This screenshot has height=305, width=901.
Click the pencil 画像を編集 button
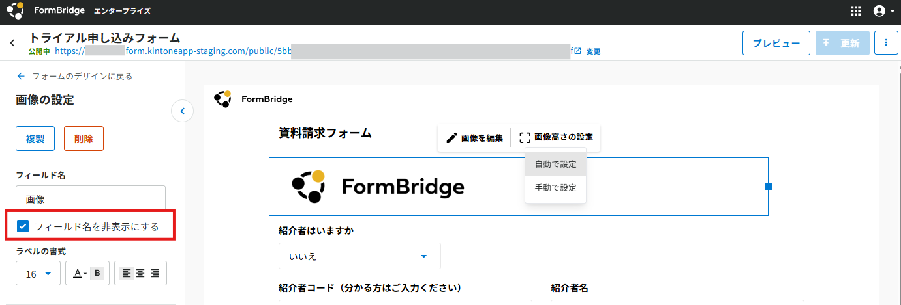(474, 138)
